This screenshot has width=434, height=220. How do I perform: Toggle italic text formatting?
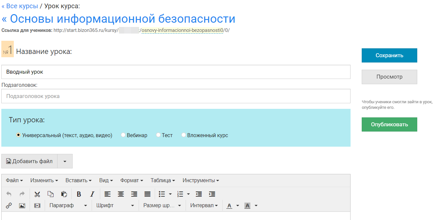(x=92, y=194)
